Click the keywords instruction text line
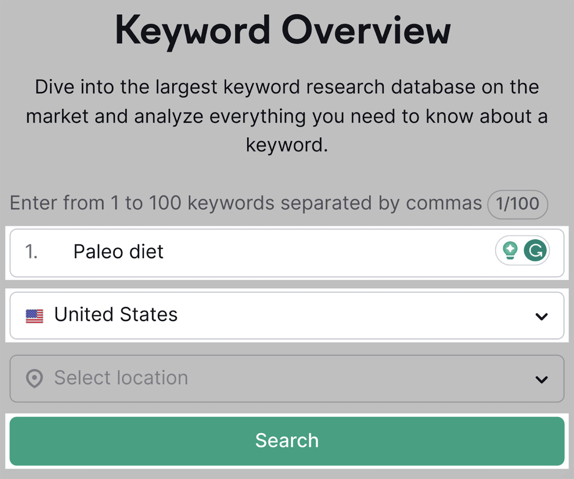The image size is (574, 479). tap(246, 203)
